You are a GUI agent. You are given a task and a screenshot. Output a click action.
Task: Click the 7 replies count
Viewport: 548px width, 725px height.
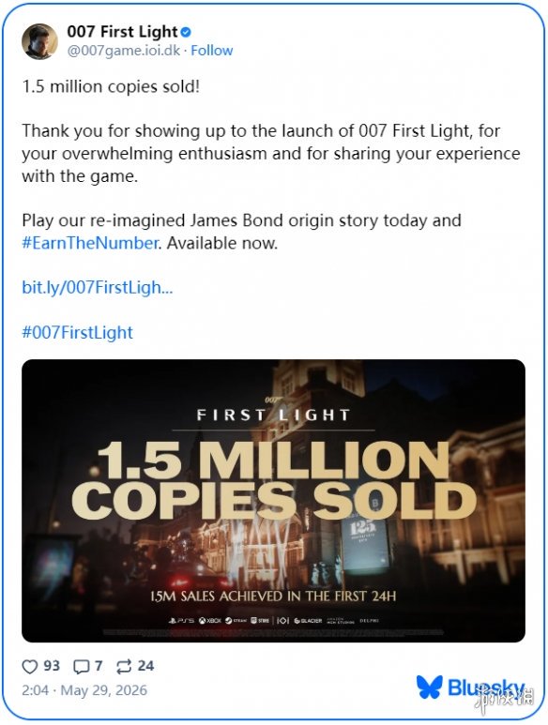point(99,666)
